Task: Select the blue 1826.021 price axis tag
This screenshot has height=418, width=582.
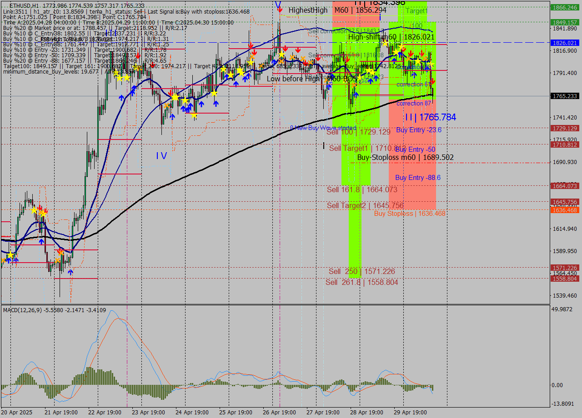Action: [x=564, y=43]
